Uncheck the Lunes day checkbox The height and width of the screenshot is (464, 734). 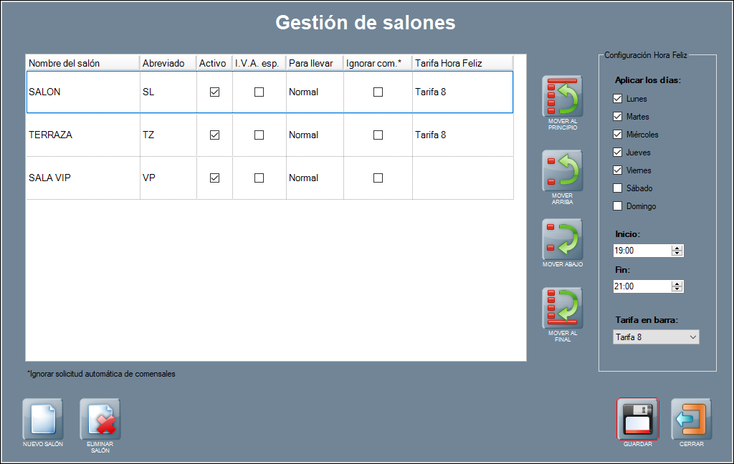(x=618, y=99)
